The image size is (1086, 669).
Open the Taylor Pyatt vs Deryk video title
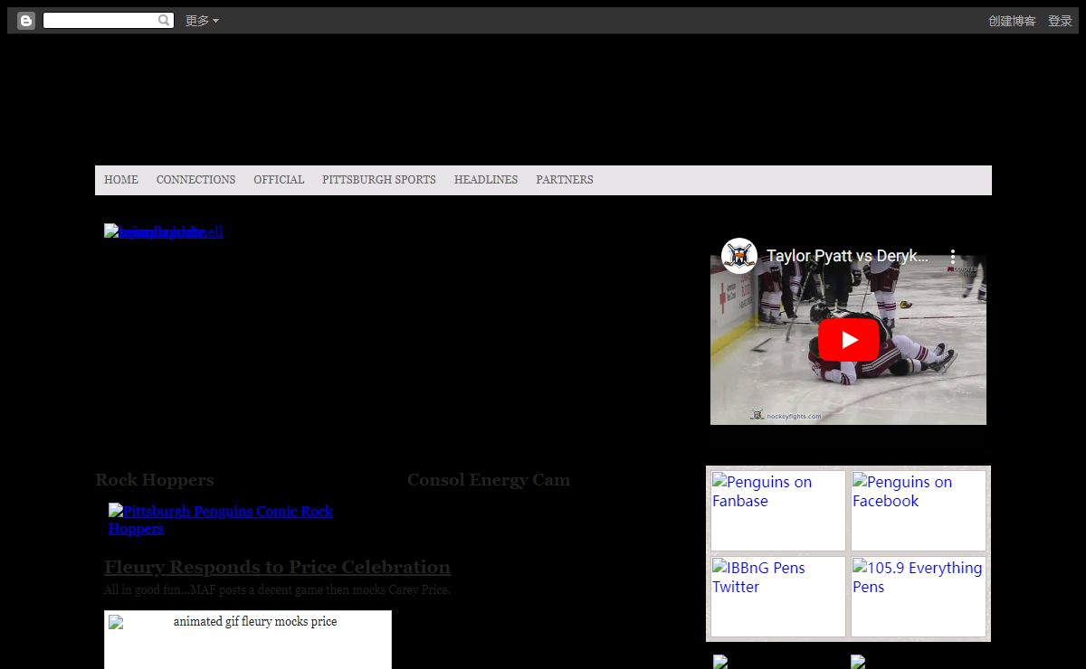[x=847, y=256]
